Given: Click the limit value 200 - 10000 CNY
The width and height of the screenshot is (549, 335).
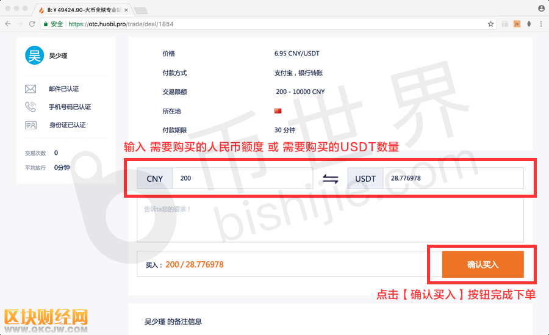Looking at the screenshot, I should (300, 92).
